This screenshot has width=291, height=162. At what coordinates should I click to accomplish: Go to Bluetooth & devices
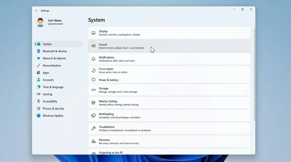[55, 51]
